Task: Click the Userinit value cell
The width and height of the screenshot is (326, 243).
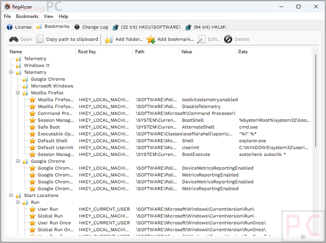Action: (191, 148)
